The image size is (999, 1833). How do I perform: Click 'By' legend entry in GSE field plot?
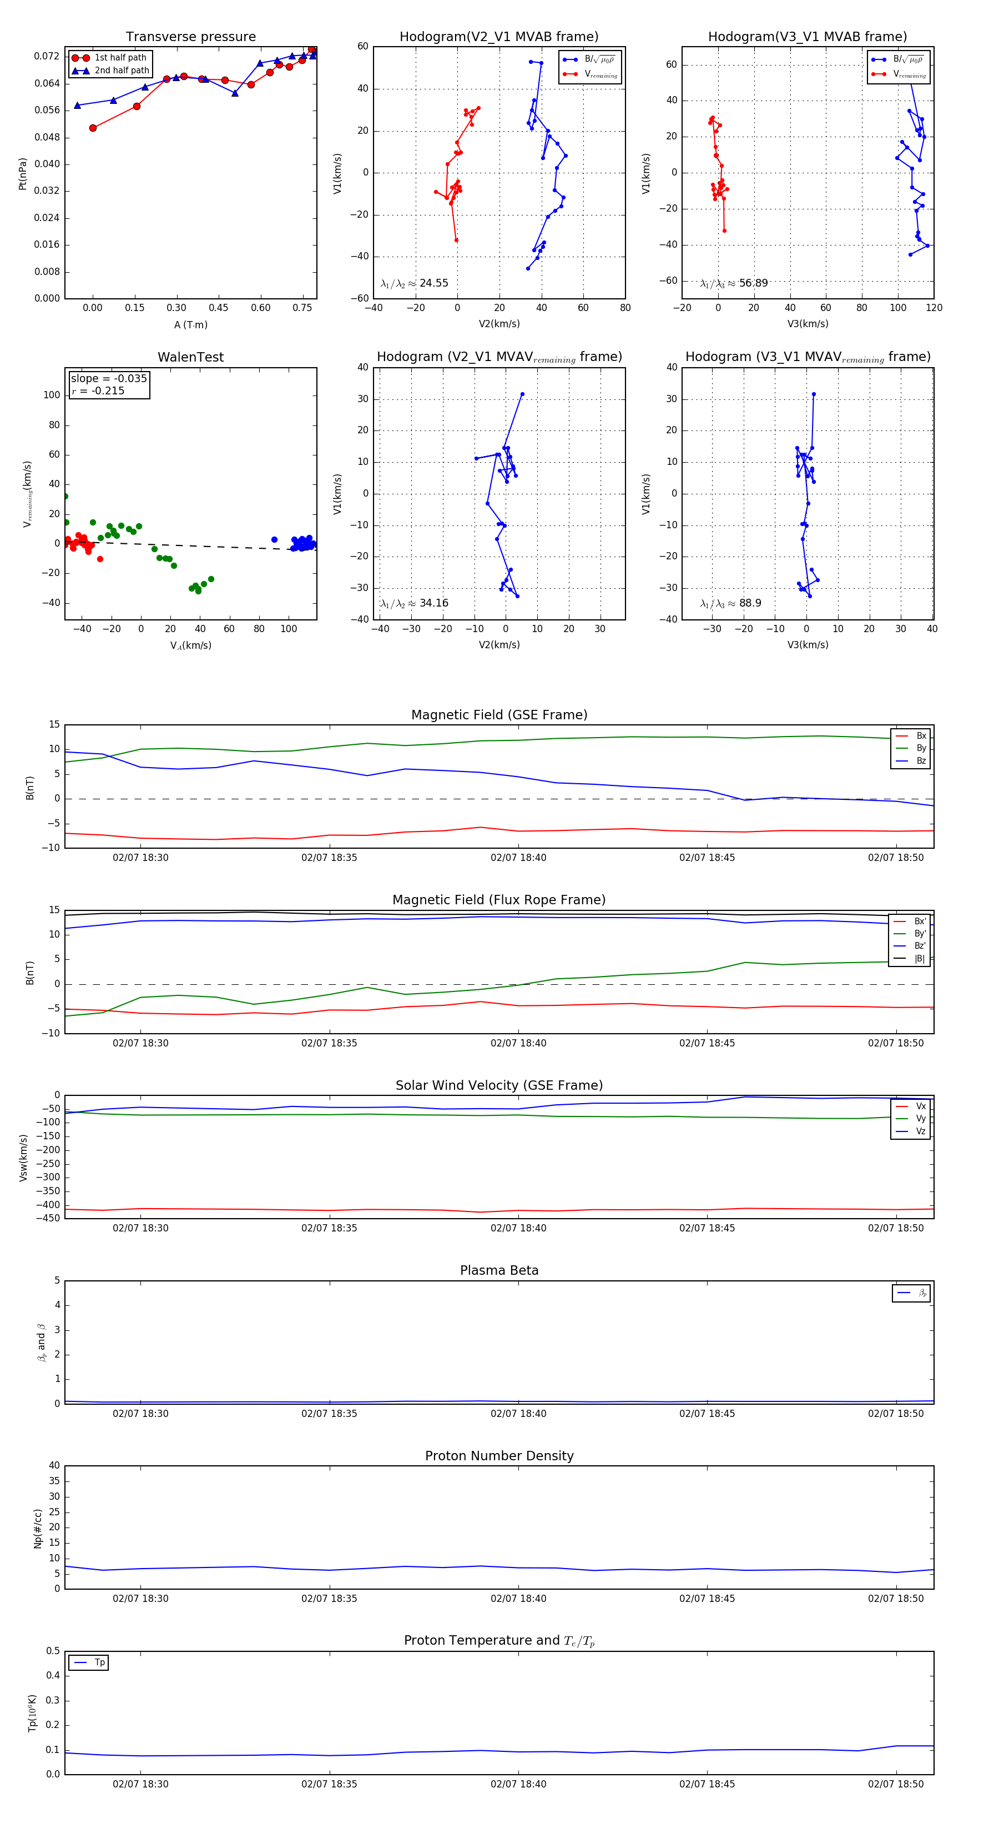[x=911, y=749]
